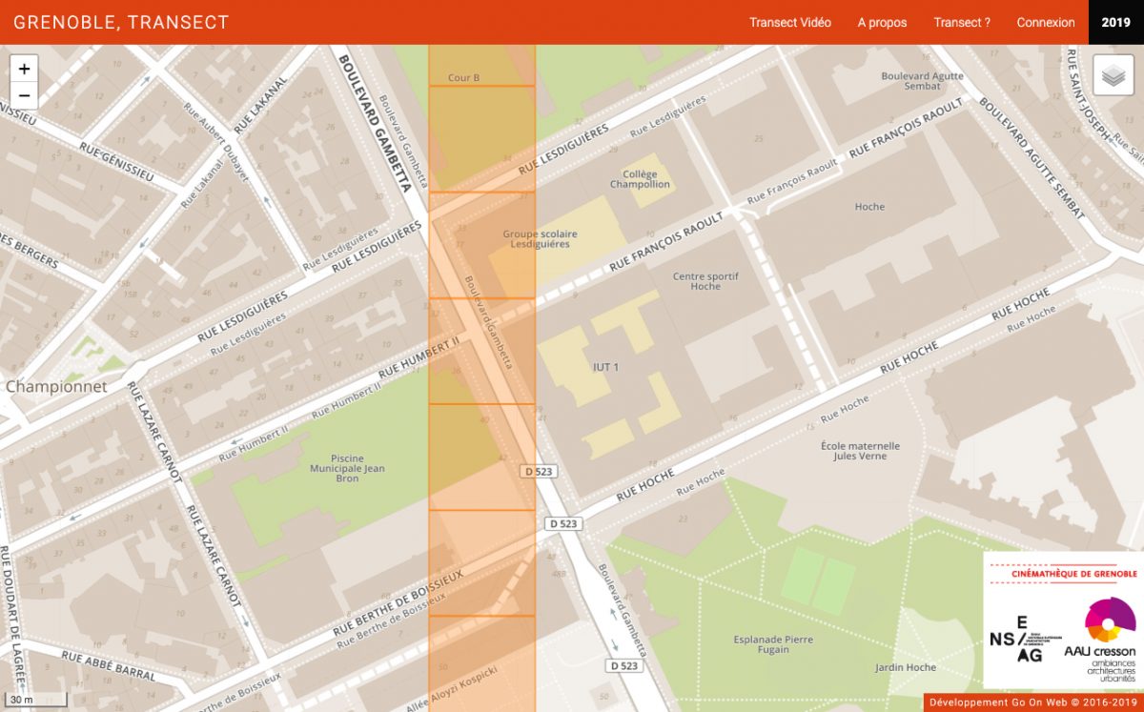Select the 2019 year tab
Screen dimensions: 1144x712
(x=1115, y=22)
